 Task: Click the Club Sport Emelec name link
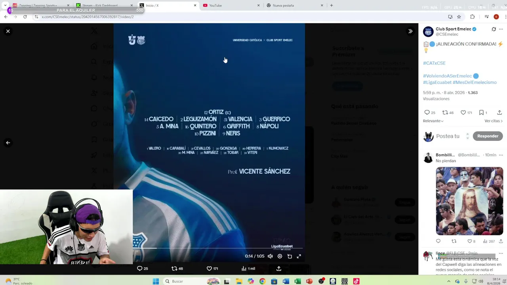coord(453,29)
